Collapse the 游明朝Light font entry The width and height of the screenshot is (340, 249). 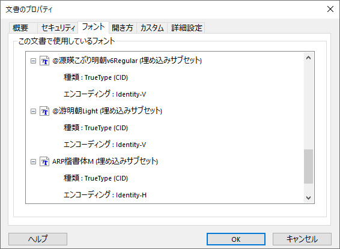point(33,112)
